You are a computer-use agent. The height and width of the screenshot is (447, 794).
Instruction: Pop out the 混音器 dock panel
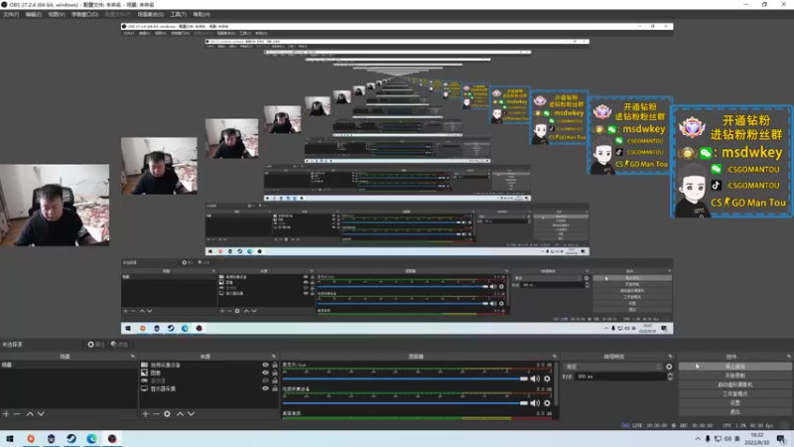tap(555, 357)
